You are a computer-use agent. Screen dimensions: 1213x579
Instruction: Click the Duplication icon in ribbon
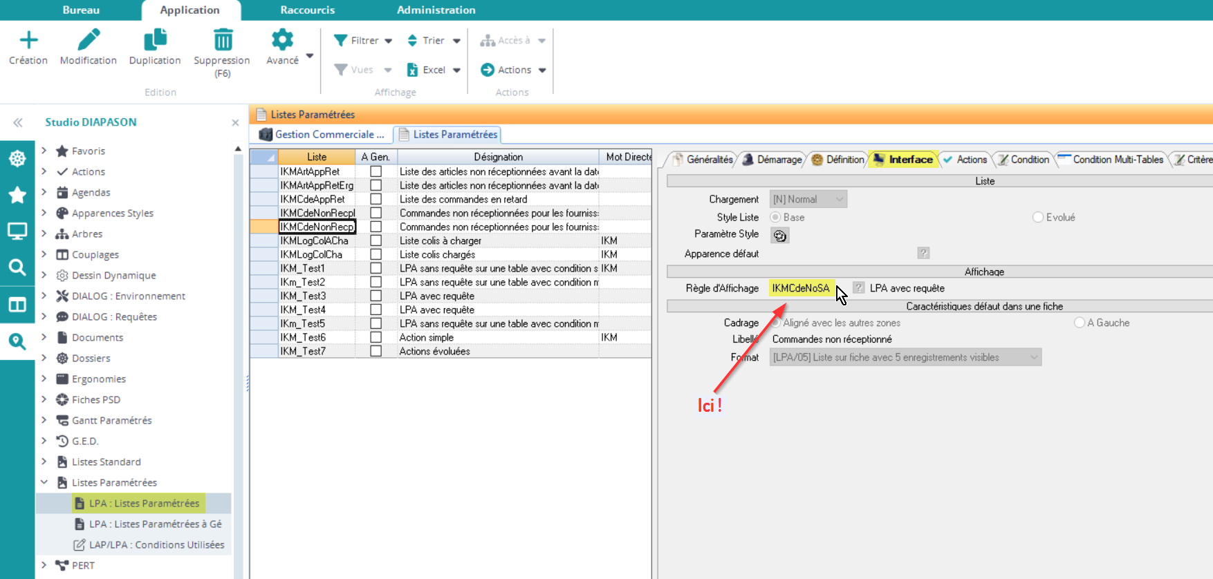(x=155, y=40)
